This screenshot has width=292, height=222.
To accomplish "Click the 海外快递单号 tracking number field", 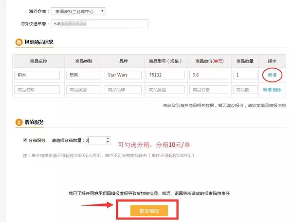I will (99, 24).
